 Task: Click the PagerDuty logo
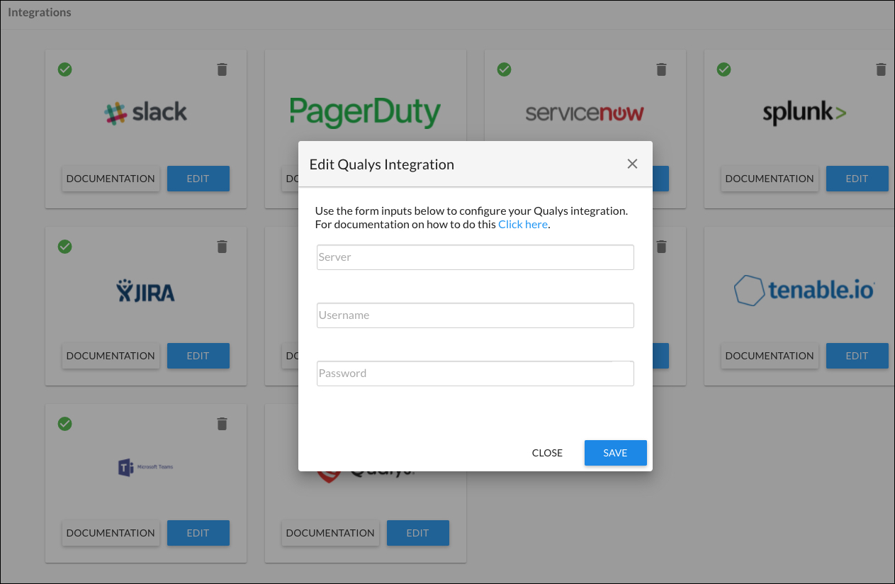pos(365,113)
